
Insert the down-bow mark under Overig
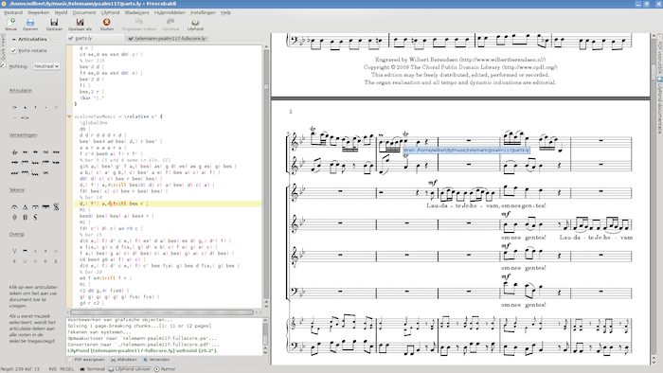(x=25, y=251)
